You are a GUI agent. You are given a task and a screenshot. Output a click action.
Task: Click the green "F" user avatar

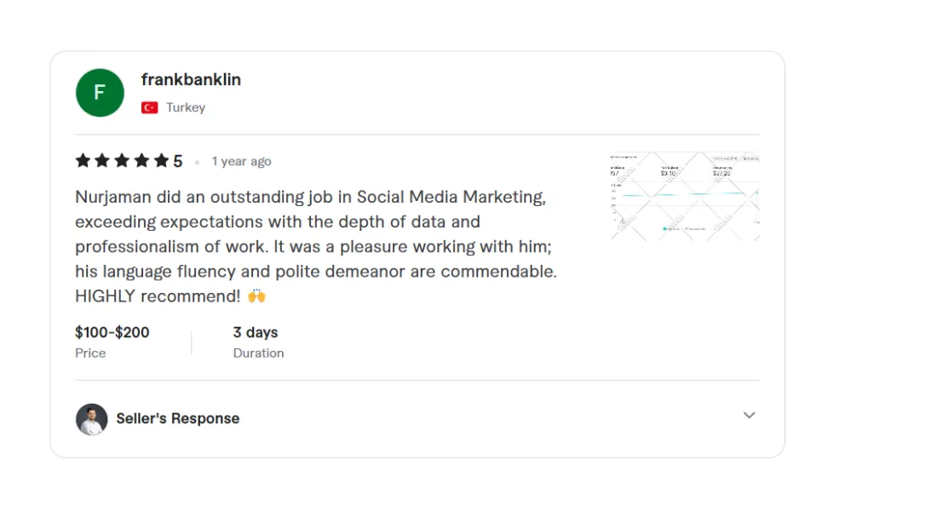[x=100, y=92]
